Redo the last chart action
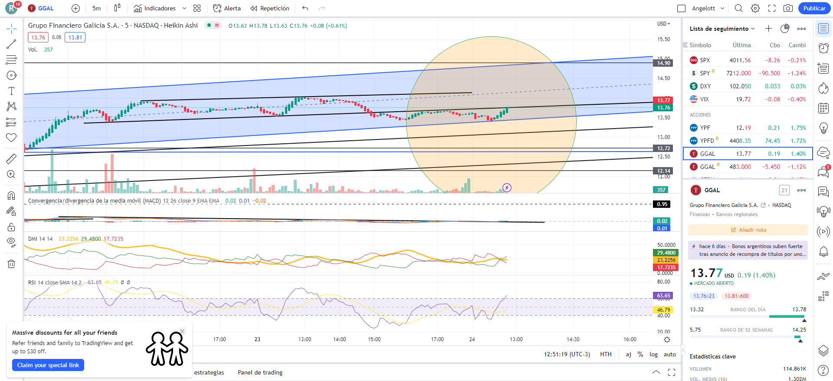 point(321,8)
